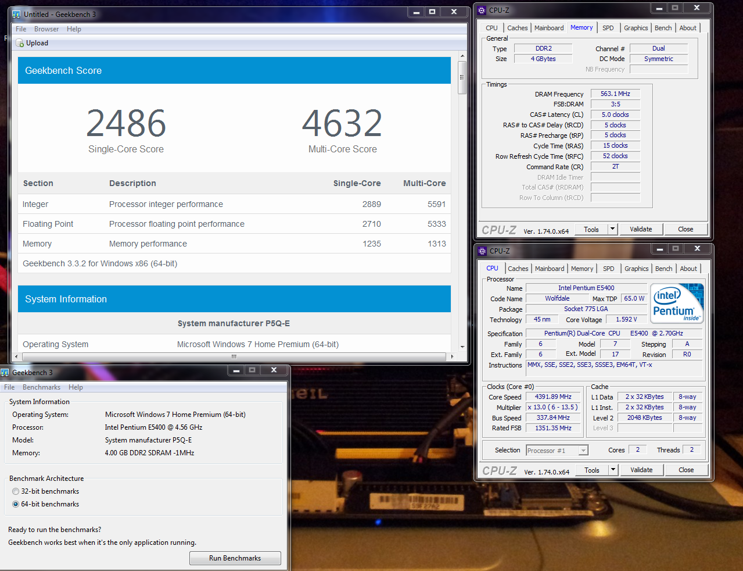Switch to SPD tab in lower CPU-Z window

609,269
